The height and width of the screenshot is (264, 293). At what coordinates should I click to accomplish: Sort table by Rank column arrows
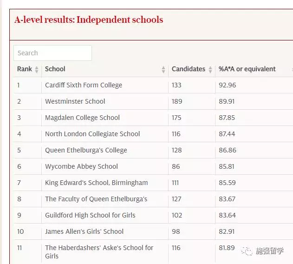coord(37,70)
